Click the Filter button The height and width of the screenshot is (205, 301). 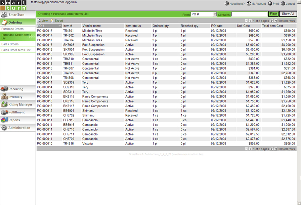click(x=273, y=14)
